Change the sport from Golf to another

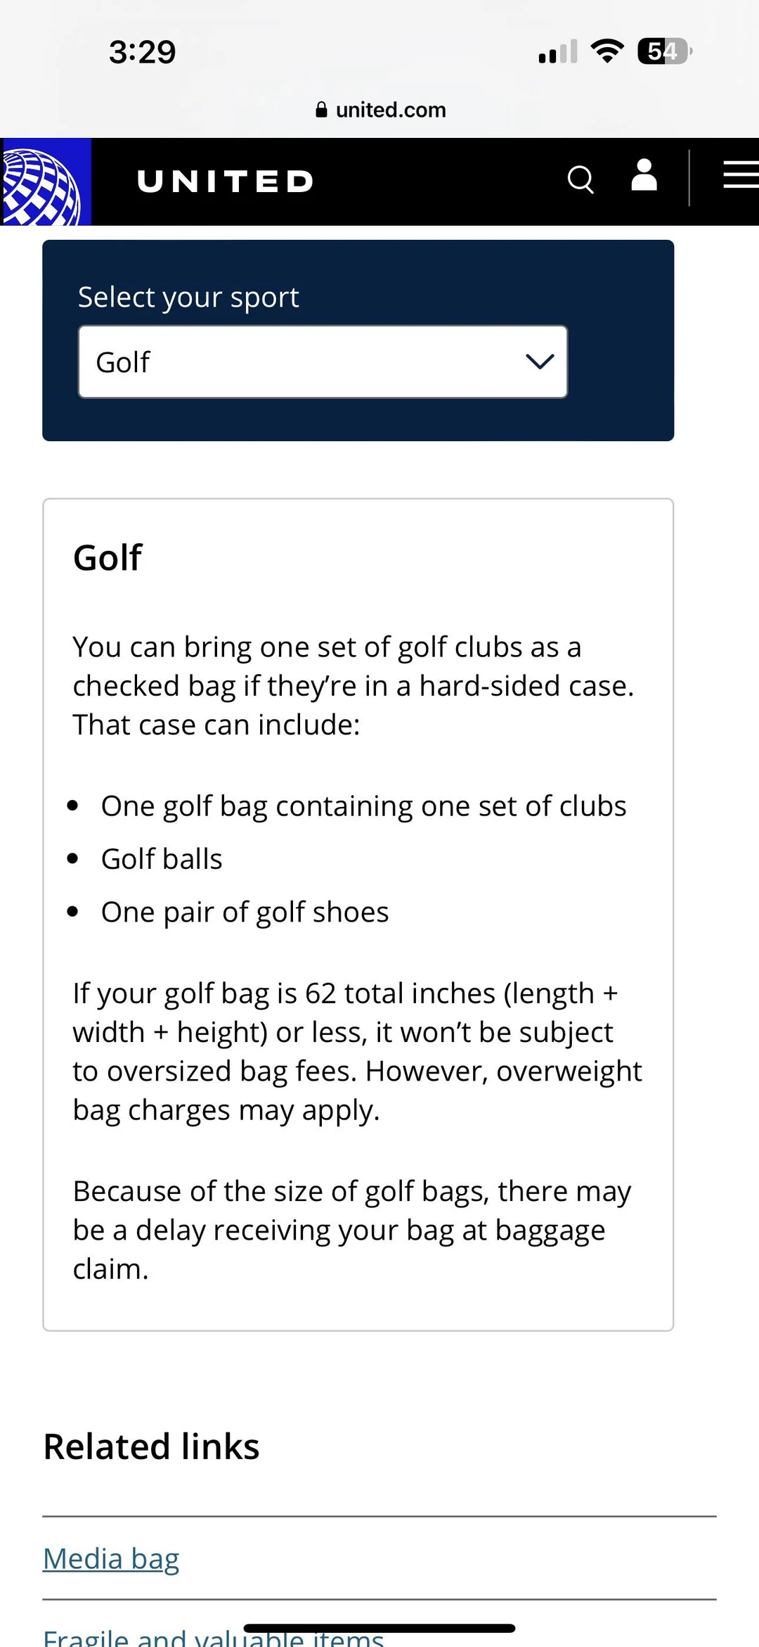click(x=323, y=362)
